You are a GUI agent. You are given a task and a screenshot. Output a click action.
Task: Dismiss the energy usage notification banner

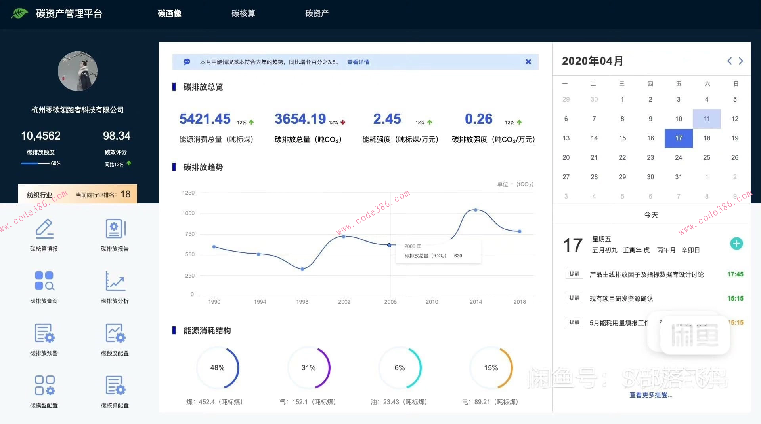click(528, 62)
